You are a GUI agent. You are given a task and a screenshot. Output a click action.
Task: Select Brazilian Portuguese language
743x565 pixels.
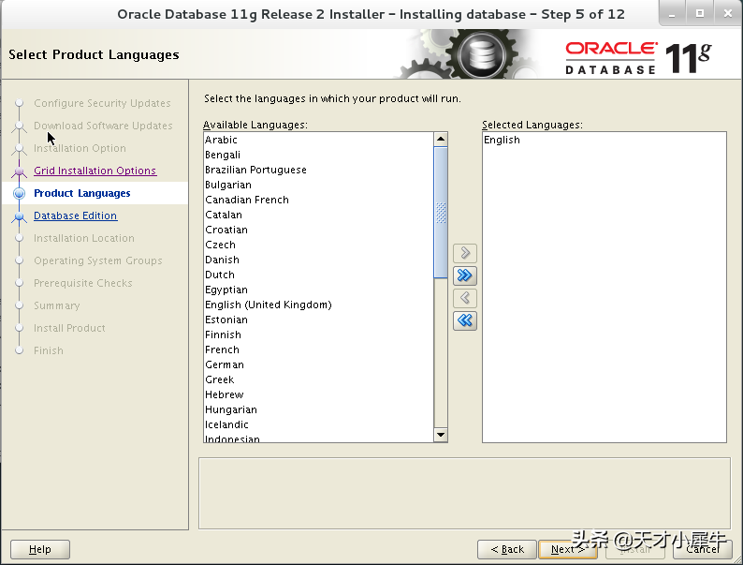[x=318, y=170]
